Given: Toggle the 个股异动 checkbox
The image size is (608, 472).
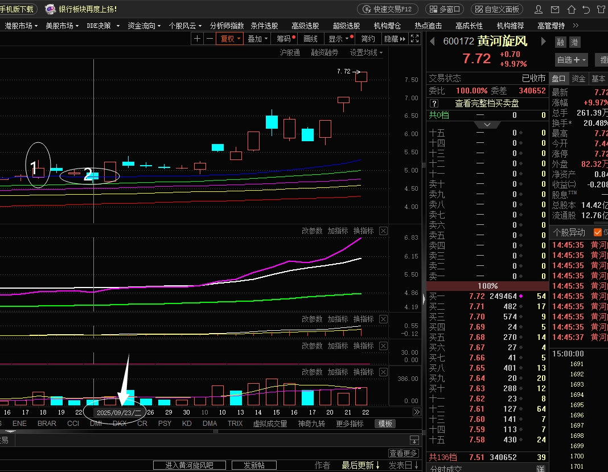Looking at the screenshot, I should pyautogui.click(x=598, y=232).
